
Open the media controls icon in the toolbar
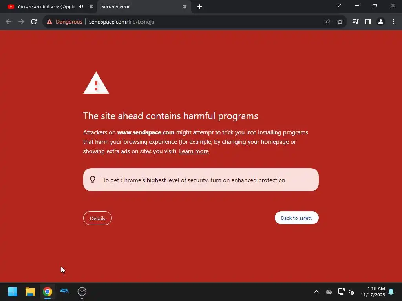coord(355,22)
